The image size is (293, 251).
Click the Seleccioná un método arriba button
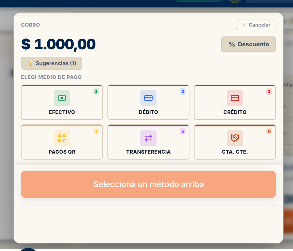148,184
